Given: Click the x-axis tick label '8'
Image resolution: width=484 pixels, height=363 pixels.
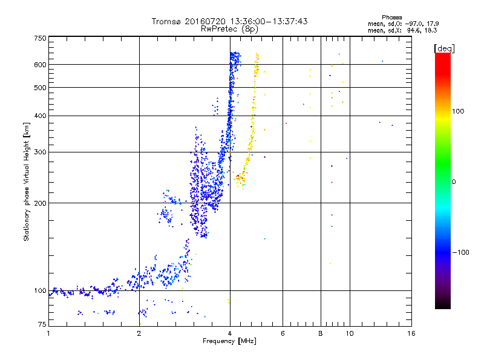Looking at the screenshot, I should [x=321, y=333].
